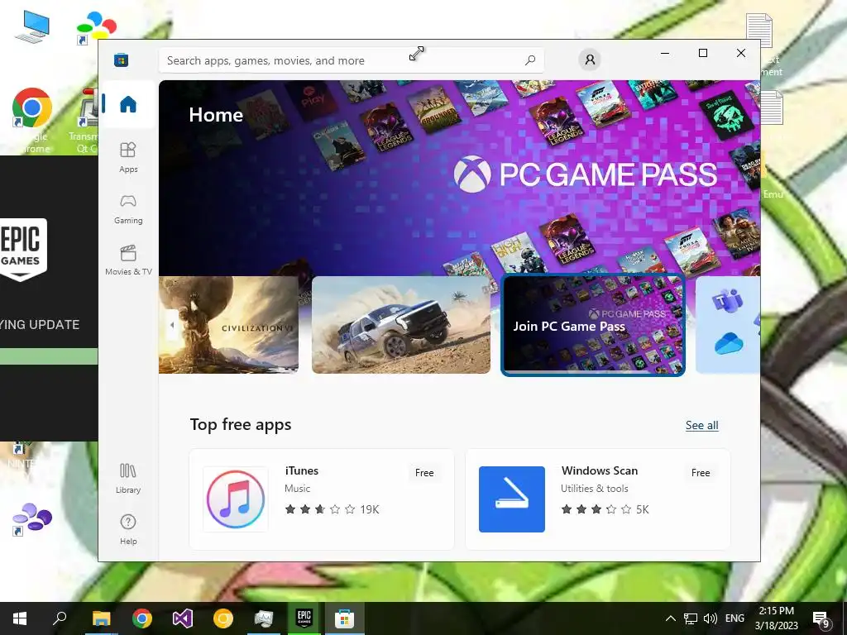Screen dimensions: 847x635
Task: Open the Teams and OneDrive featured card
Action: click(x=728, y=324)
